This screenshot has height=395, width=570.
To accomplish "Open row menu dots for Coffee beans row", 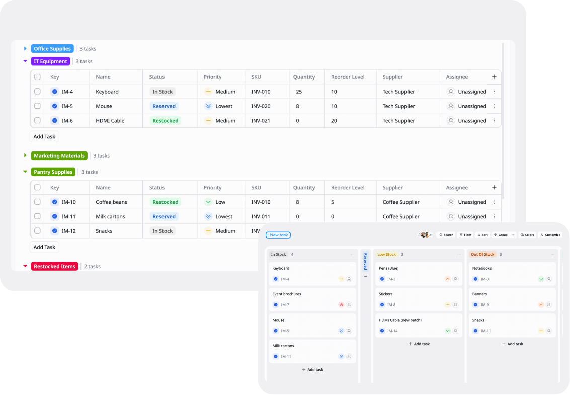I will (494, 202).
